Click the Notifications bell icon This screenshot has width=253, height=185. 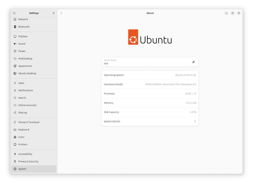15,91
